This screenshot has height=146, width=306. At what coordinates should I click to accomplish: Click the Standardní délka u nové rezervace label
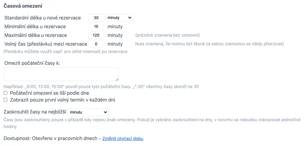(x=42, y=18)
